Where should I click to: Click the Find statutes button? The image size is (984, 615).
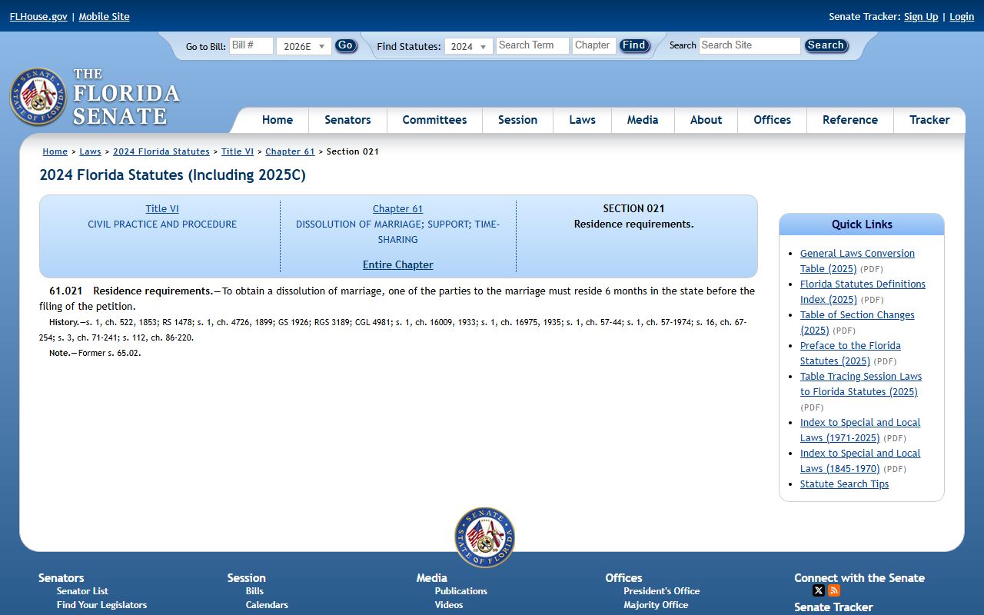(x=634, y=45)
